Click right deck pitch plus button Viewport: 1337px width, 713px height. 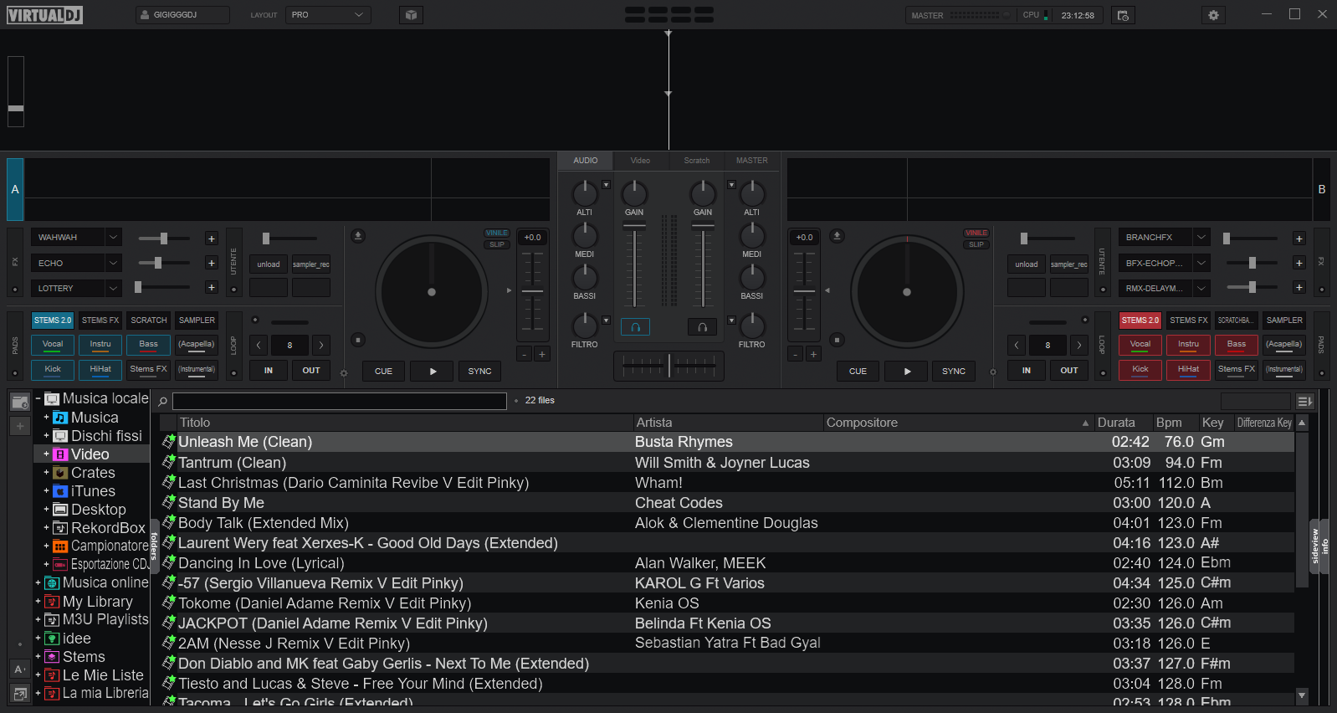click(812, 354)
